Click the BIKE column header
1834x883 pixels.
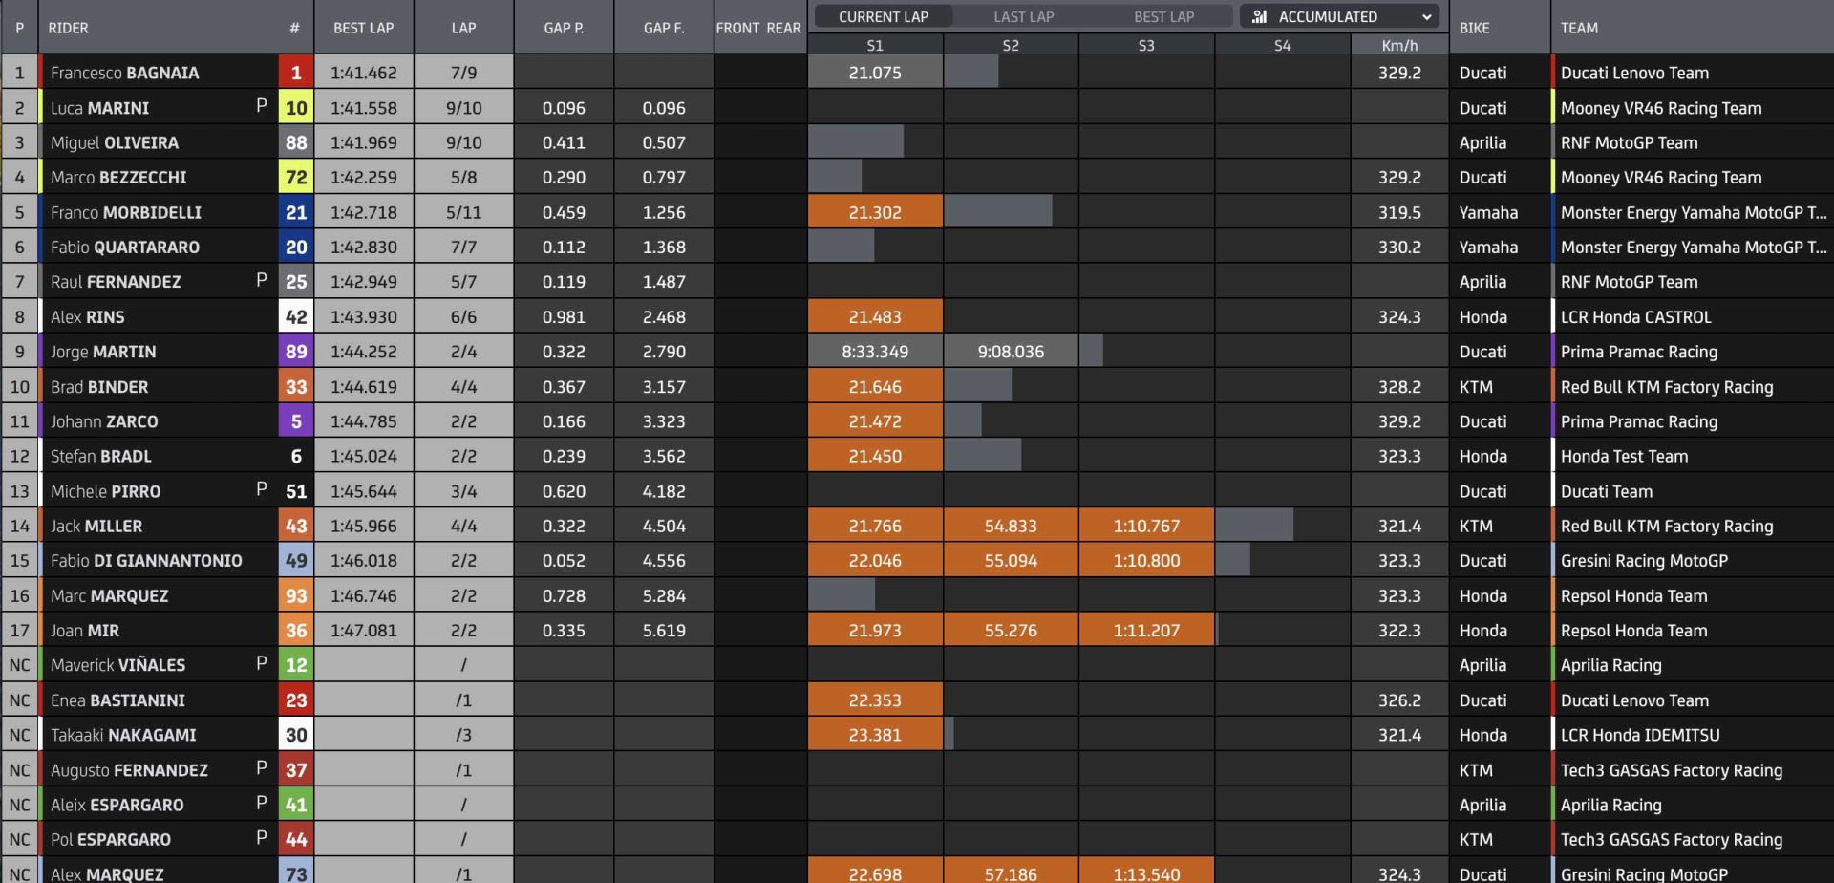pyautogui.click(x=1474, y=28)
